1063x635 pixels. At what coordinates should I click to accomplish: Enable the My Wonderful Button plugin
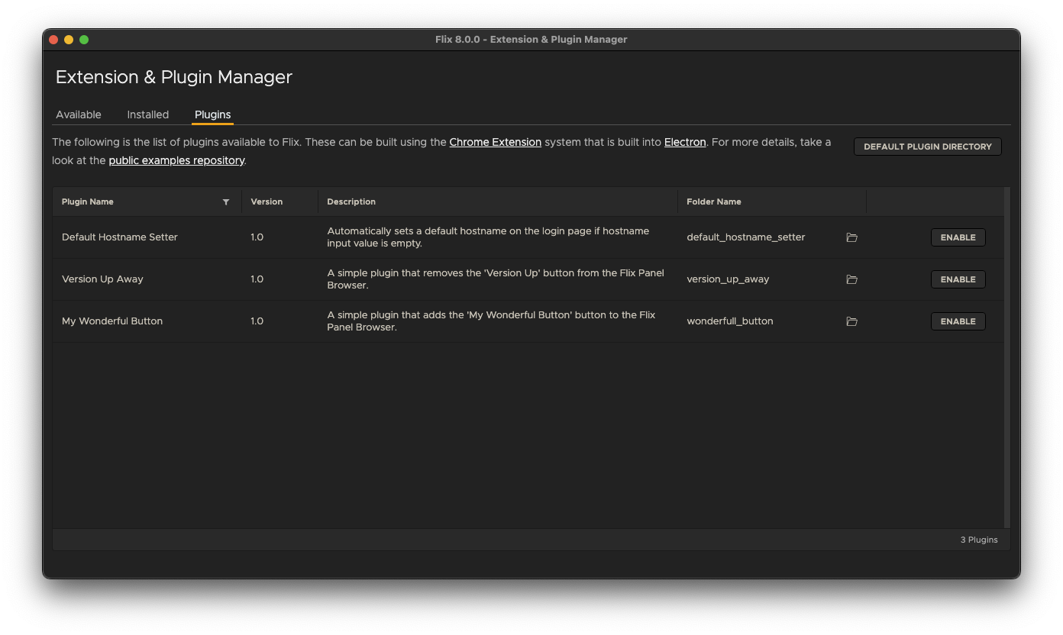(x=958, y=321)
